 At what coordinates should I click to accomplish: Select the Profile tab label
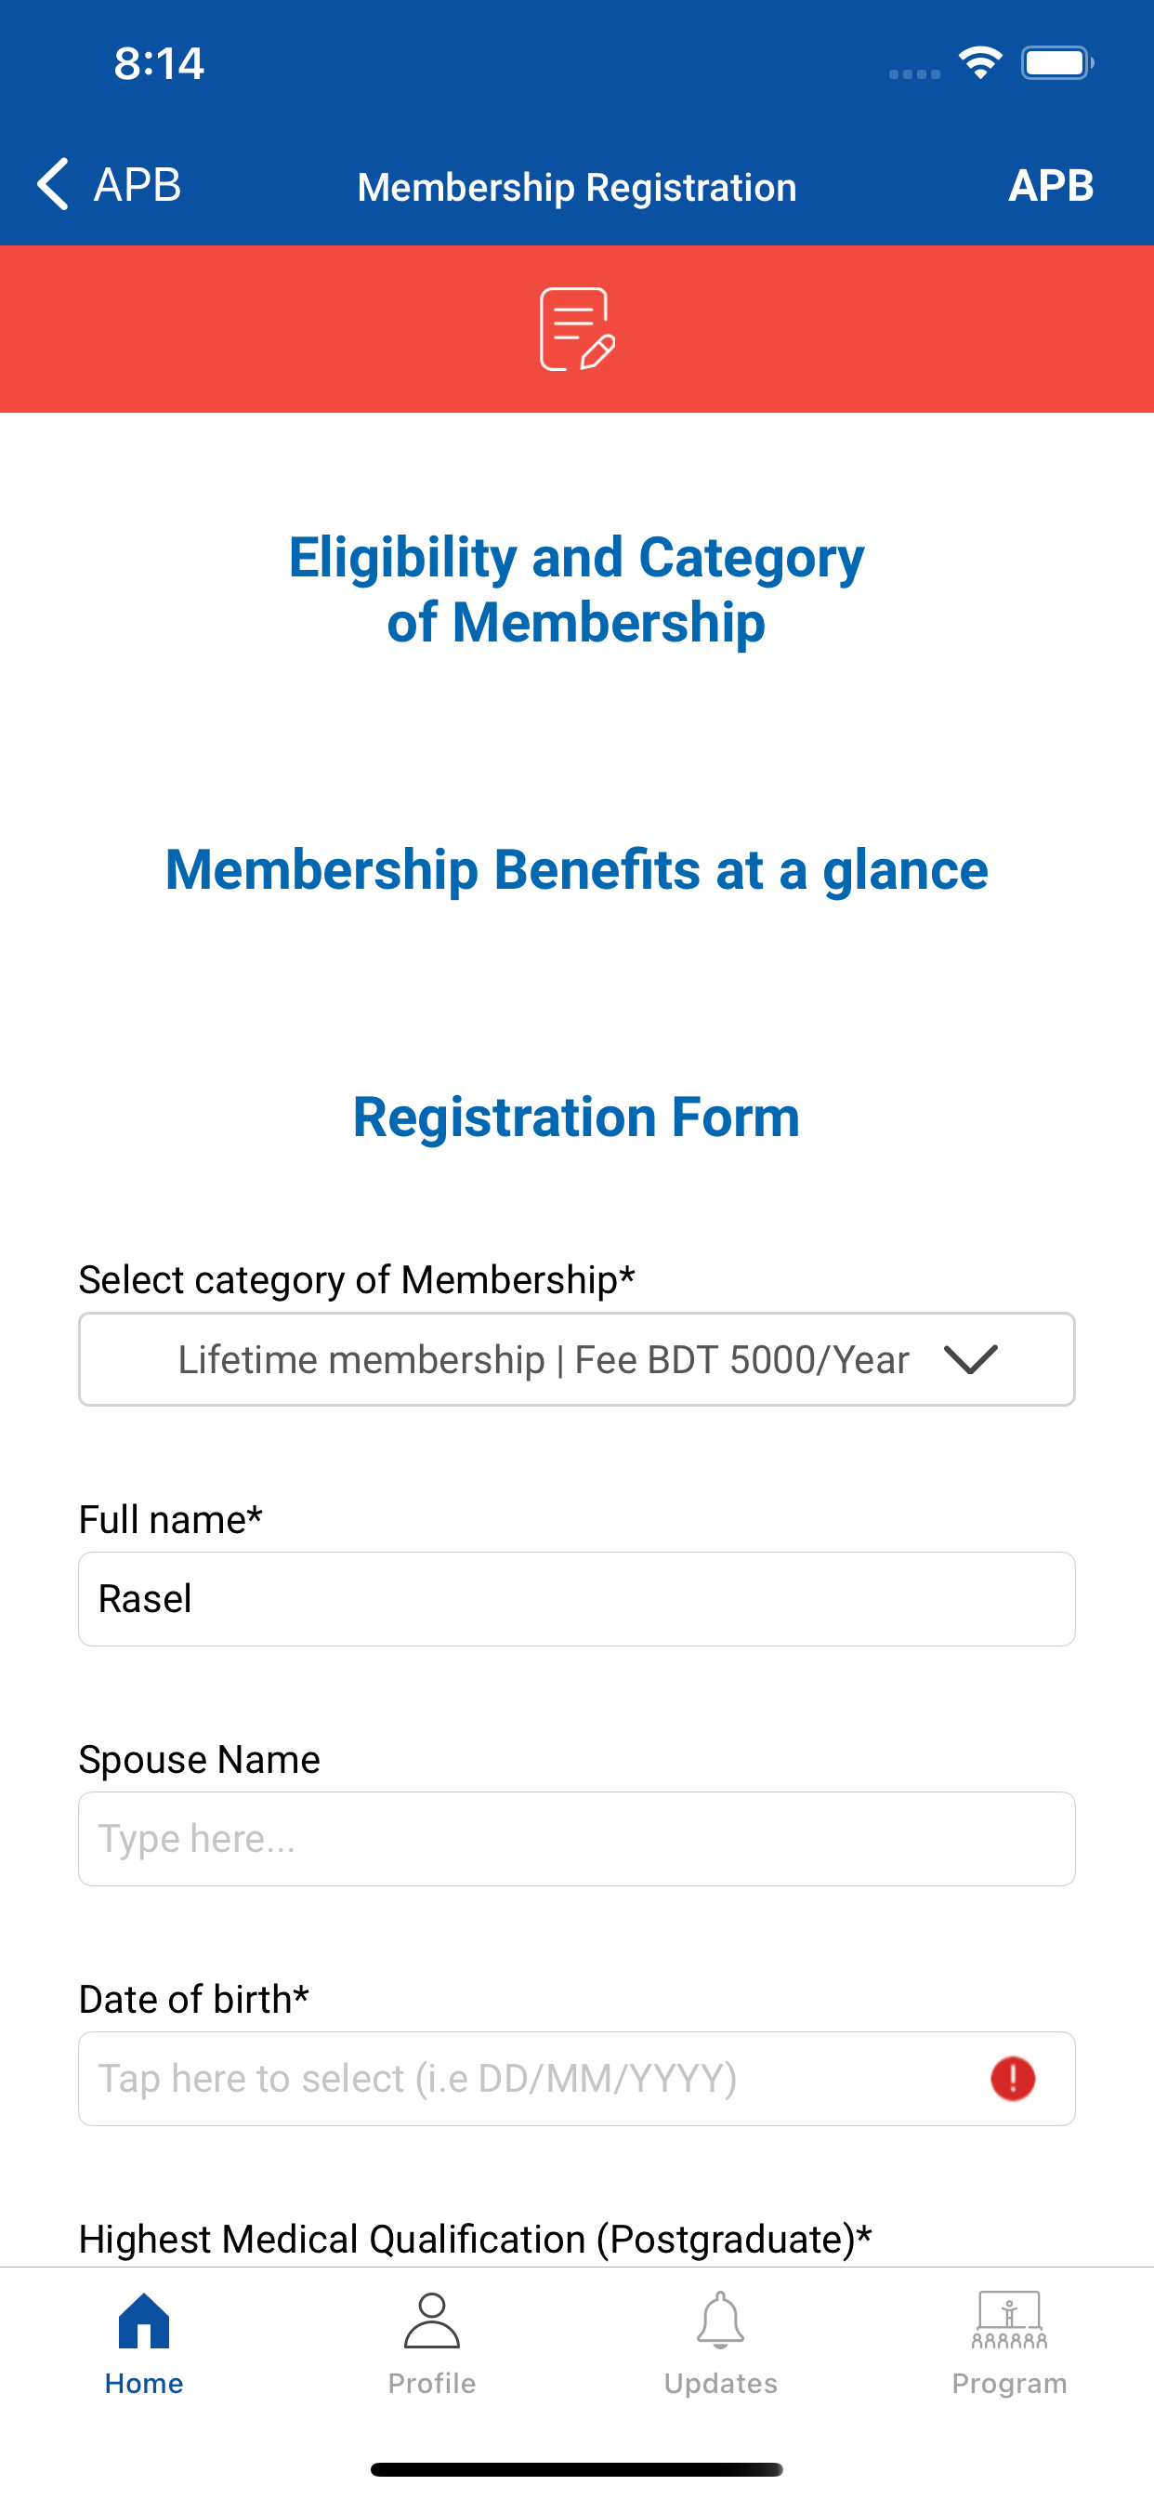pos(431,2384)
